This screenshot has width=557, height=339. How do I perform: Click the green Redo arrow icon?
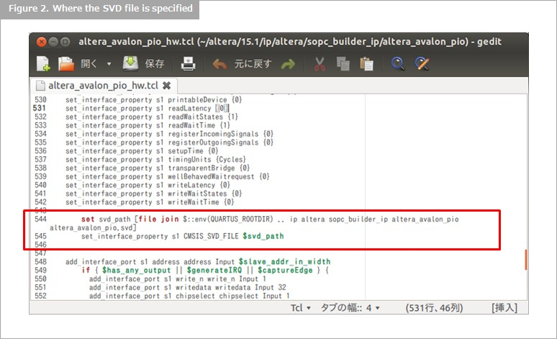point(288,64)
